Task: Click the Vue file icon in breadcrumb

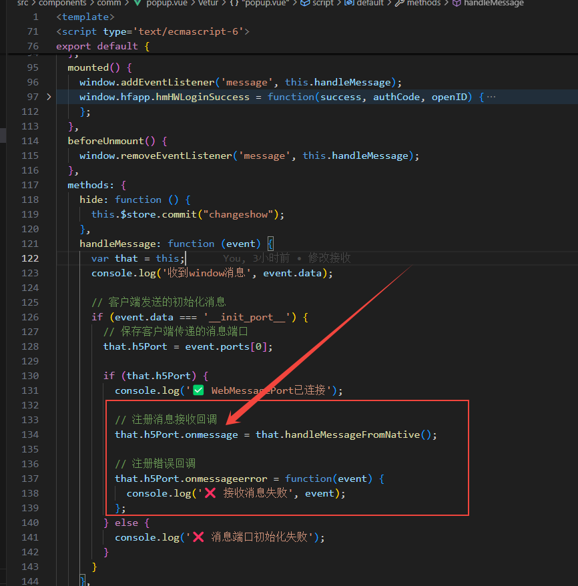Action: point(138,3)
